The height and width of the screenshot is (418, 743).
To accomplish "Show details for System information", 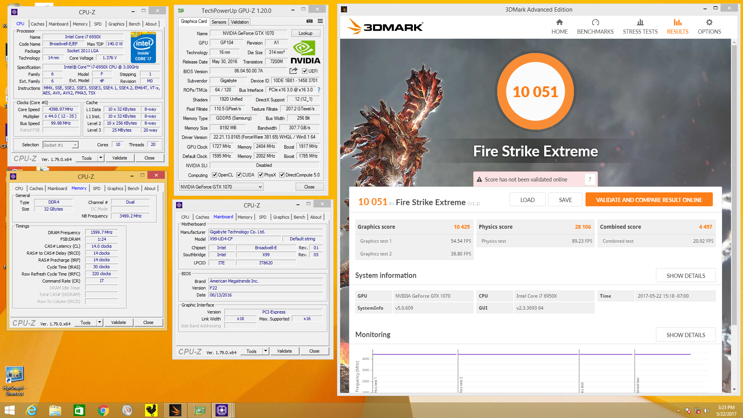I will 686,276.
